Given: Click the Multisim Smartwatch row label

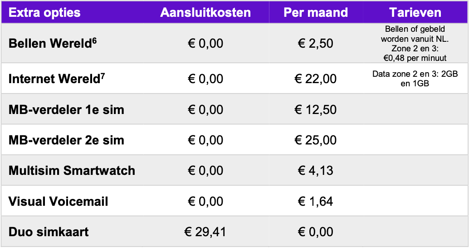Looking at the screenshot, I should point(72,171).
